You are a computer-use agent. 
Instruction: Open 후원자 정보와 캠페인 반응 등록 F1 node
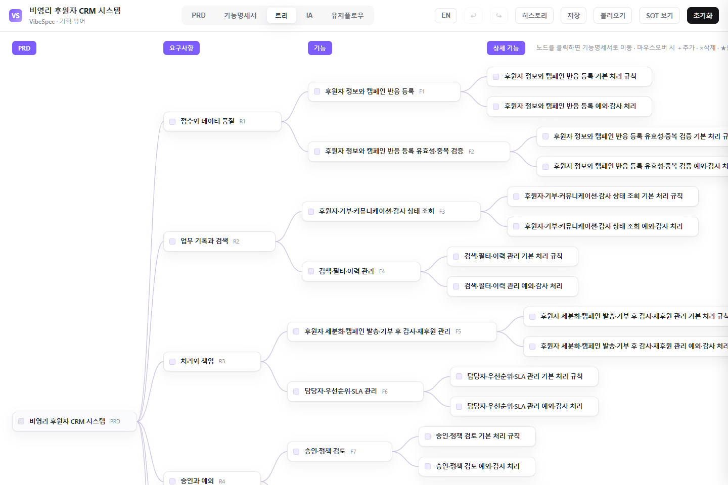coord(384,91)
